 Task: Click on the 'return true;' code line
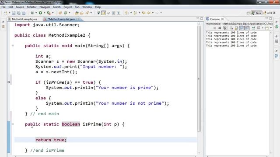pyautogui.click(x=51, y=140)
